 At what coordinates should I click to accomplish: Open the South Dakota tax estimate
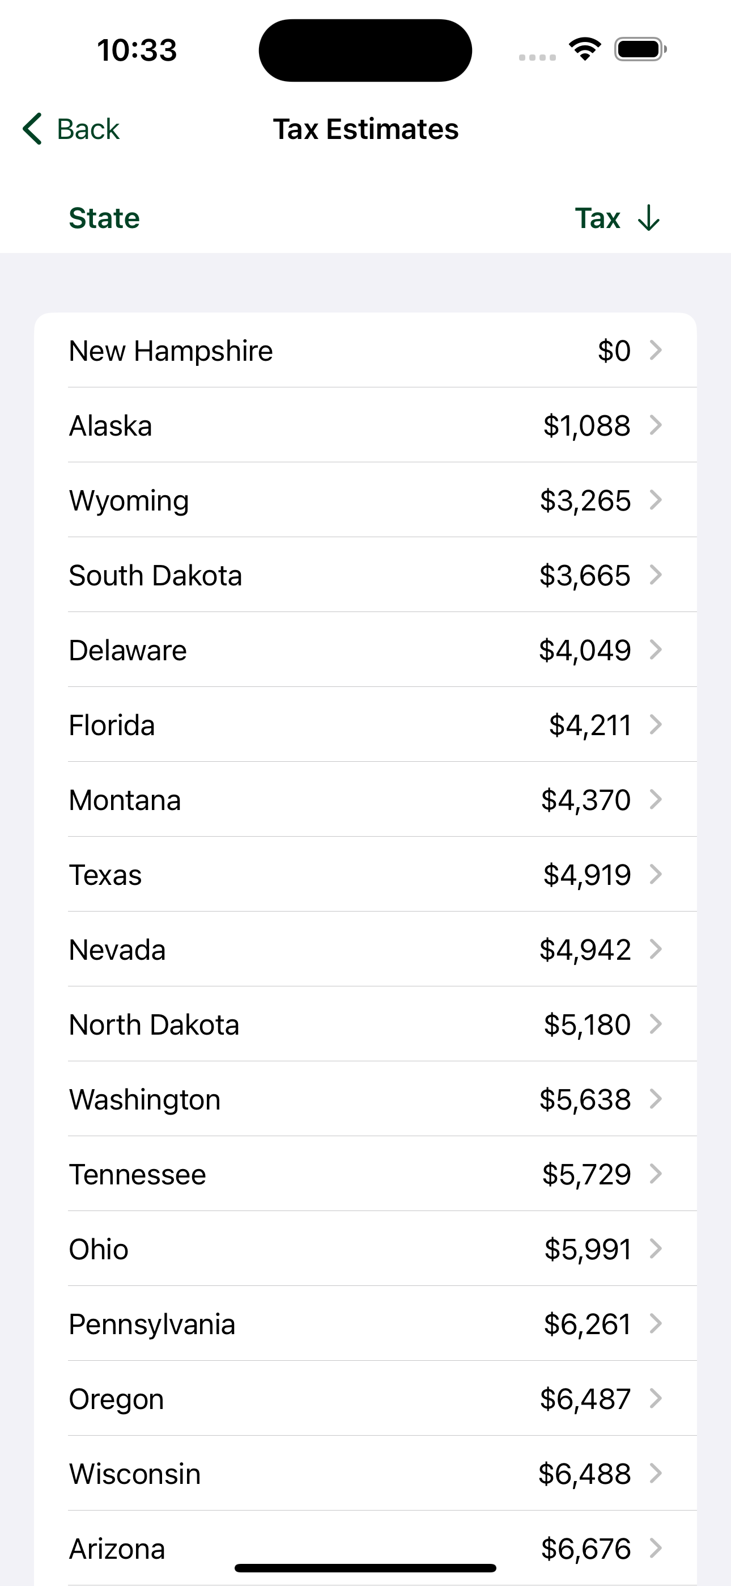pos(365,575)
